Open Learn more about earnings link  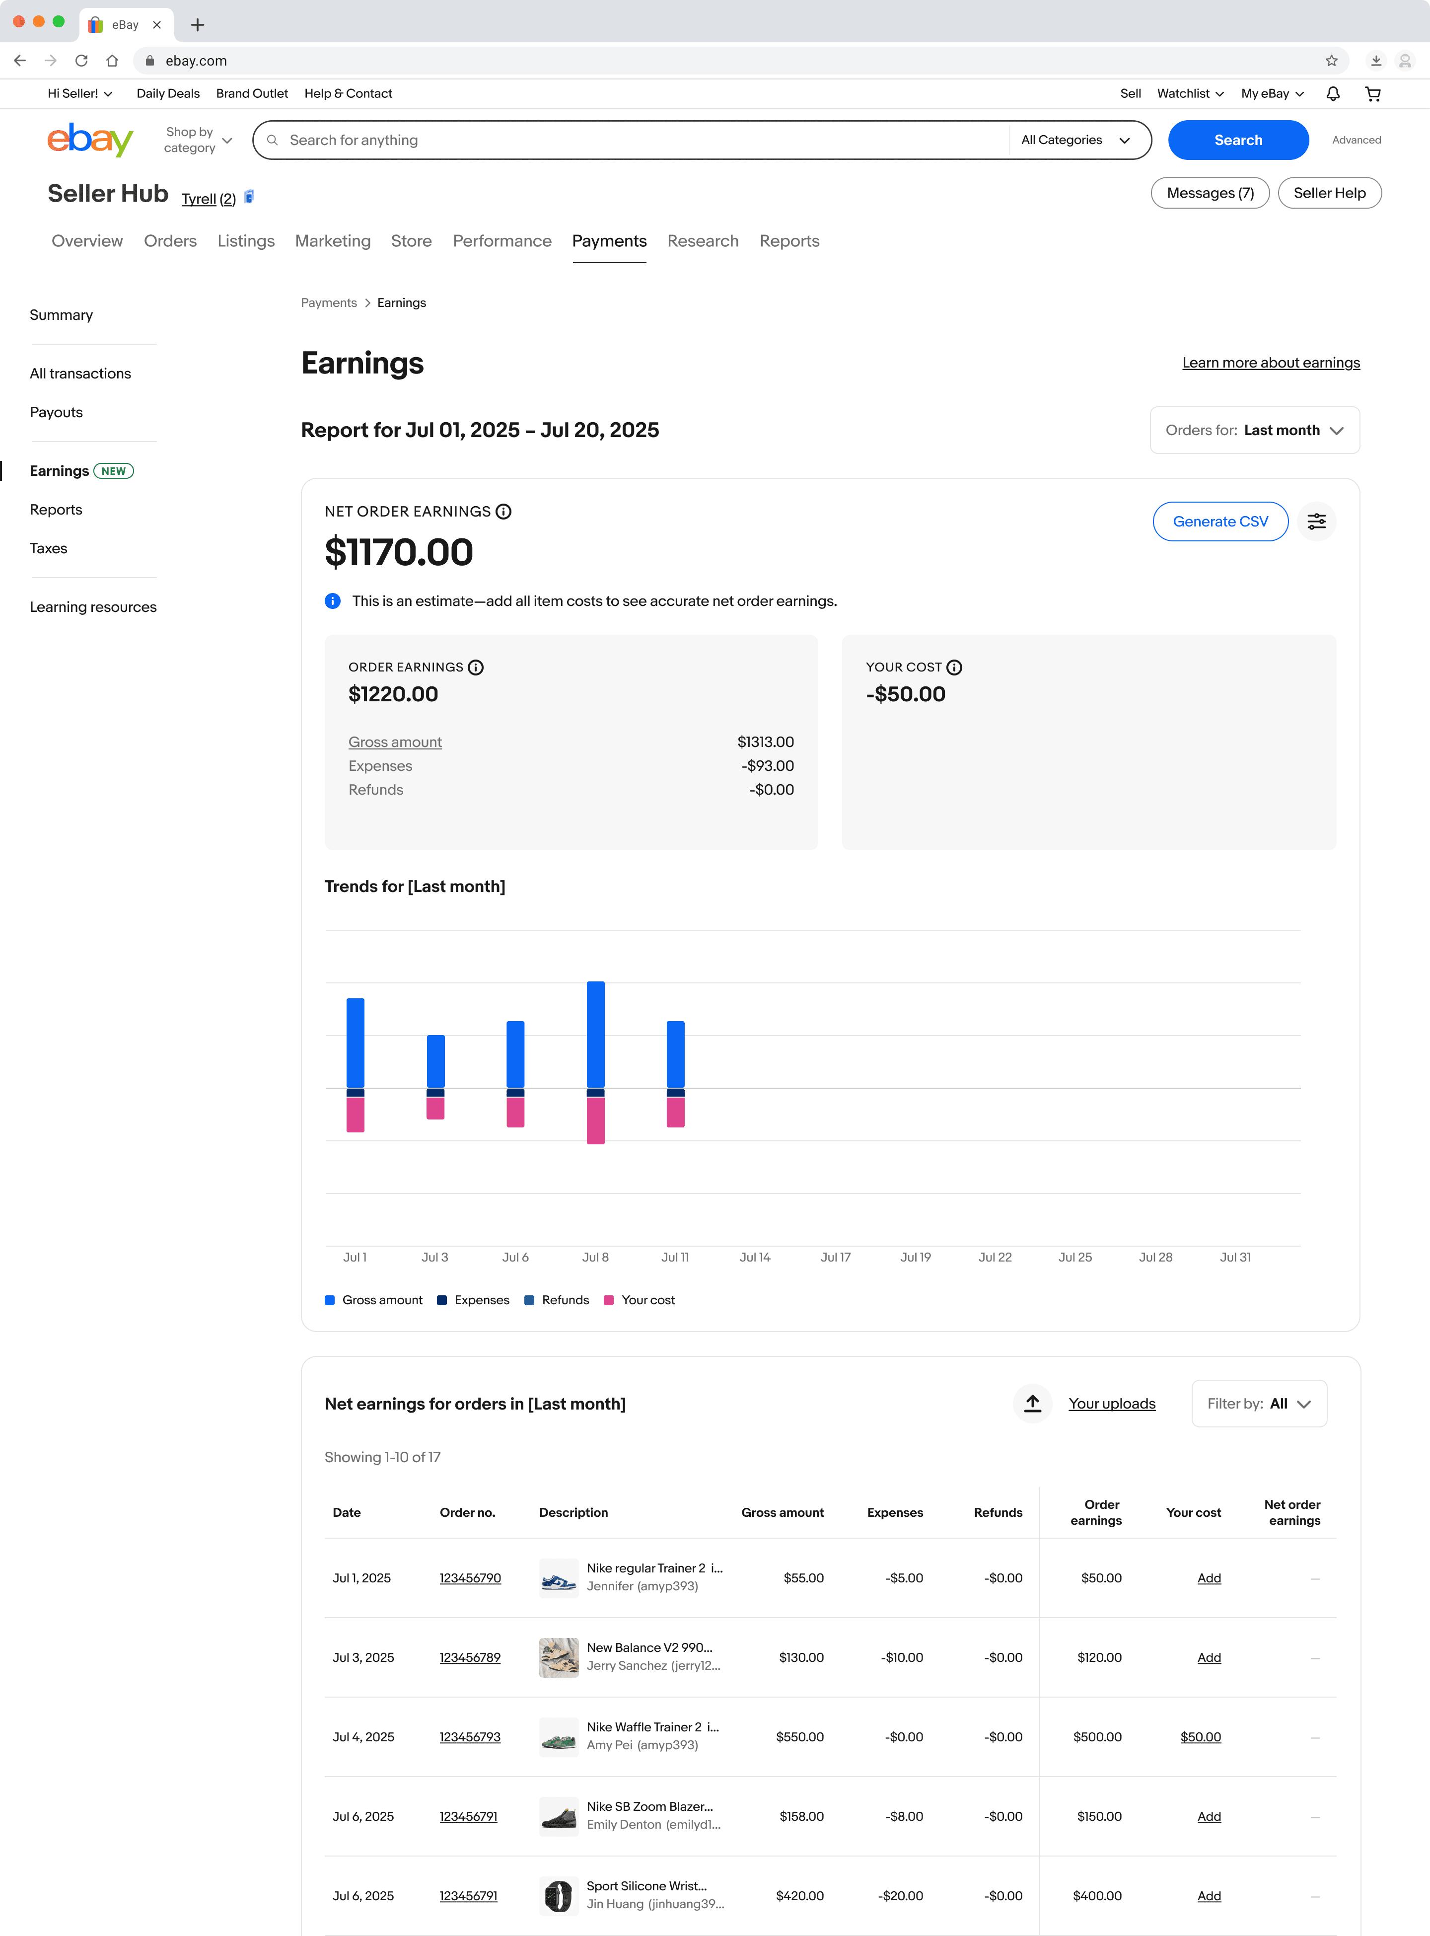(1270, 363)
